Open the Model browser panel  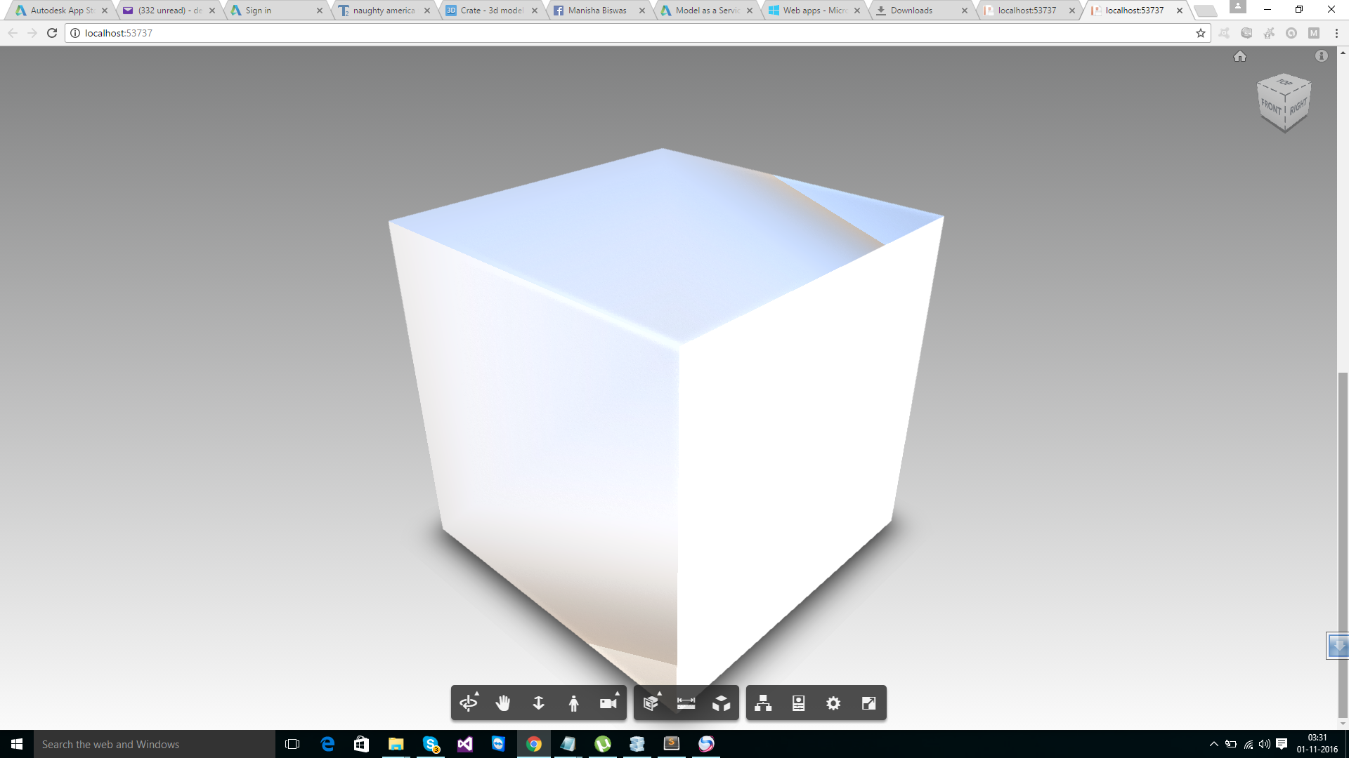pos(763,703)
